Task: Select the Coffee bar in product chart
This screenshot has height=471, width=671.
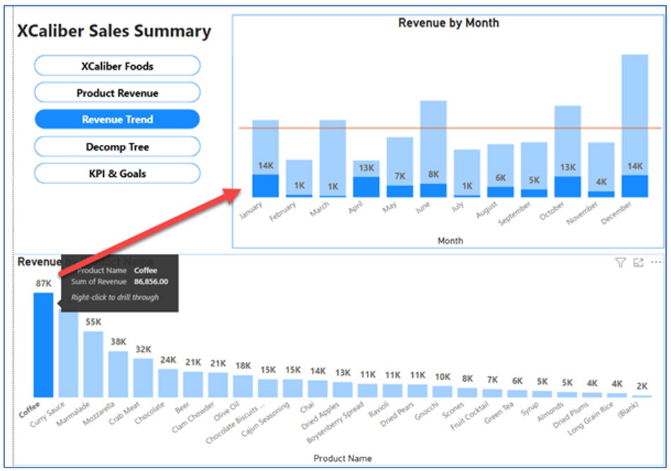Action: [x=43, y=344]
